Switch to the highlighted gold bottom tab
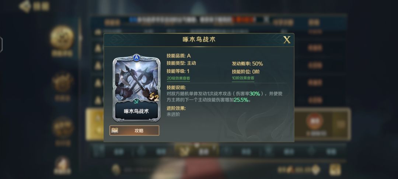The height and width of the screenshot is (179, 398). [197, 151]
